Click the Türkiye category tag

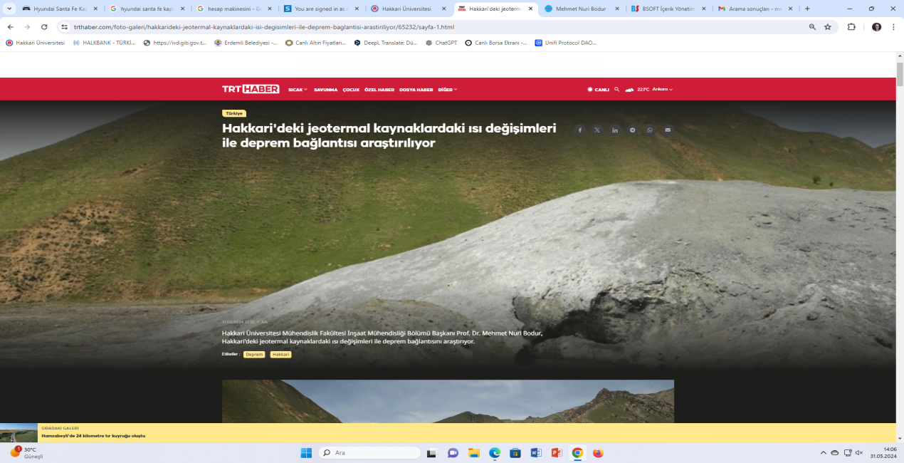[x=234, y=113]
